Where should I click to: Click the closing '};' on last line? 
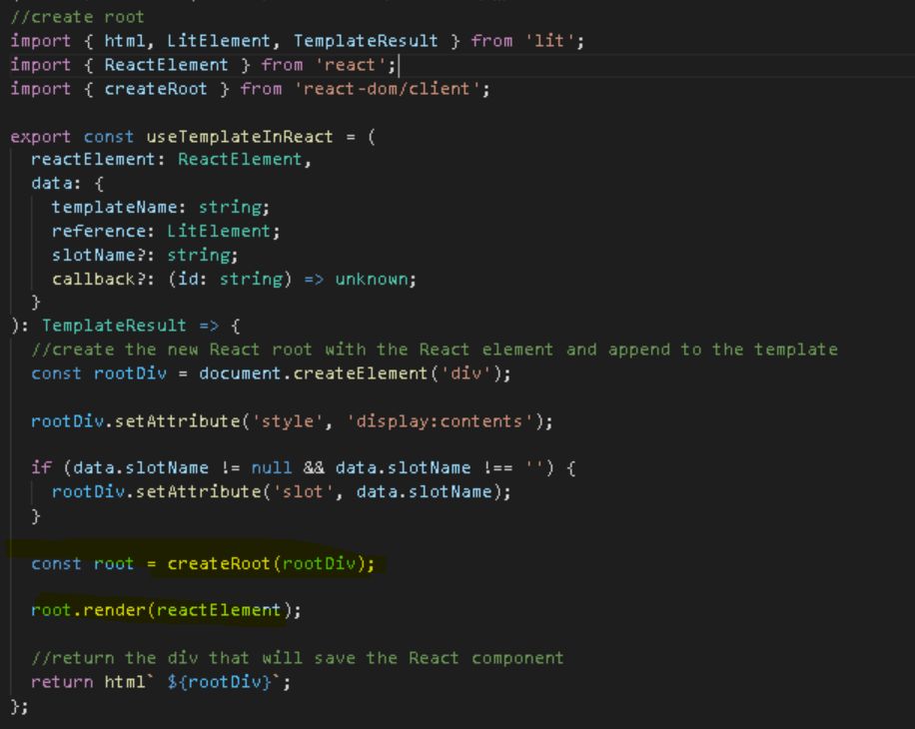coord(19,706)
